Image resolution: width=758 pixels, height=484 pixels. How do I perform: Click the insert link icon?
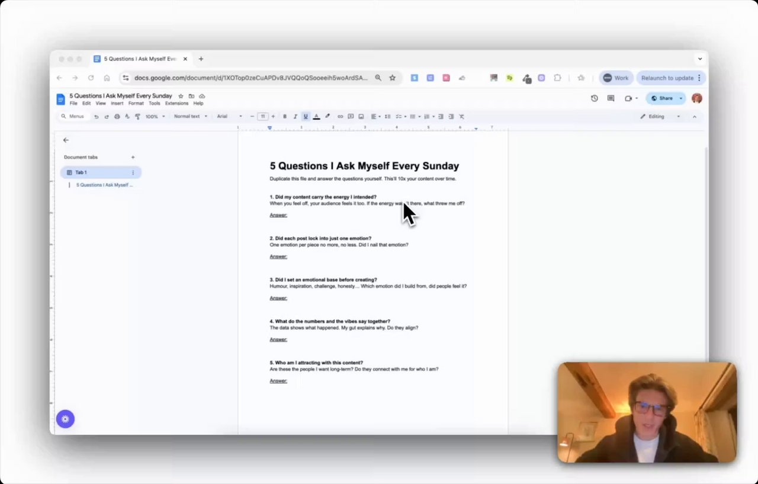pos(340,117)
